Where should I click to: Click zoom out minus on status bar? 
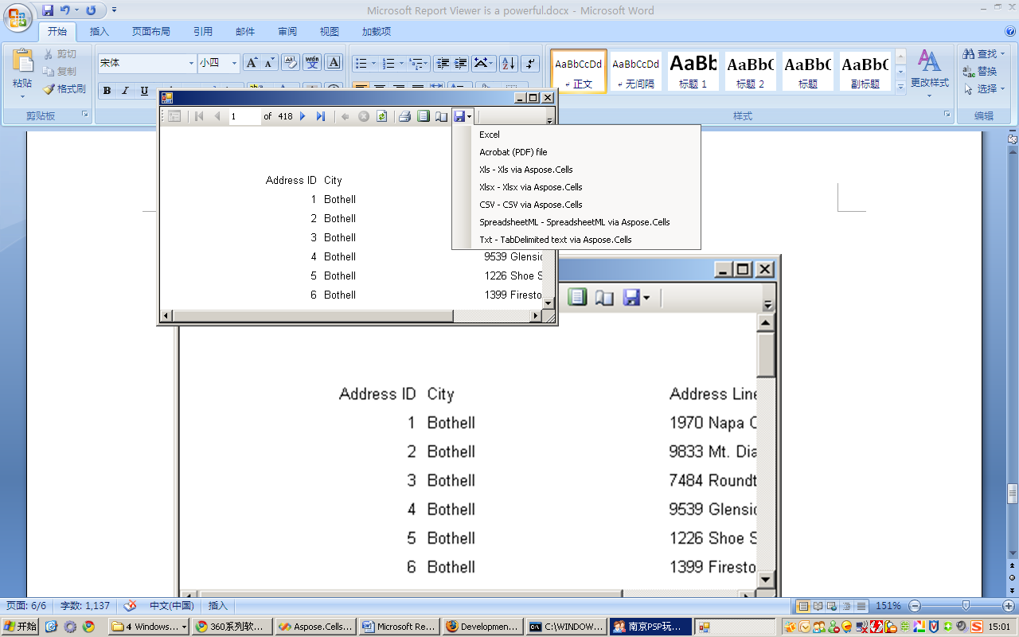coord(915,606)
